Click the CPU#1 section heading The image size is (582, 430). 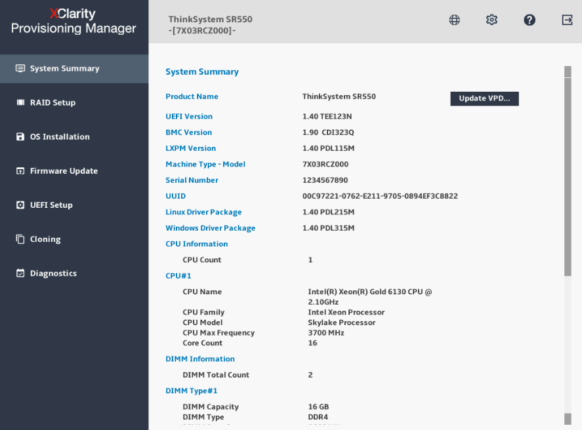(x=178, y=276)
